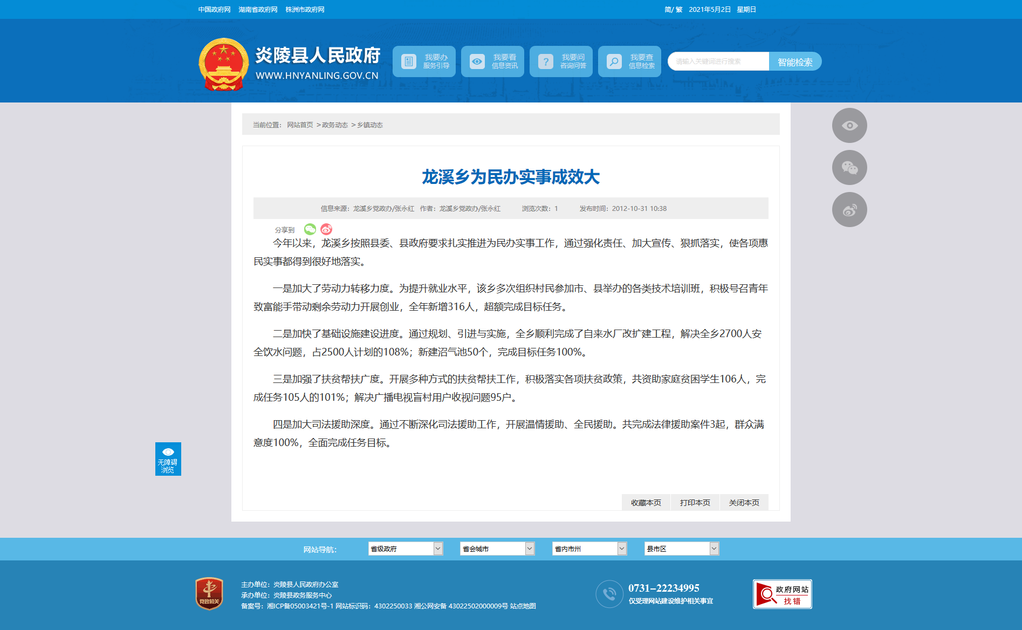Toggle 无障碍浏览 accessibility mode
Viewport: 1022px width, 630px height.
coord(168,459)
